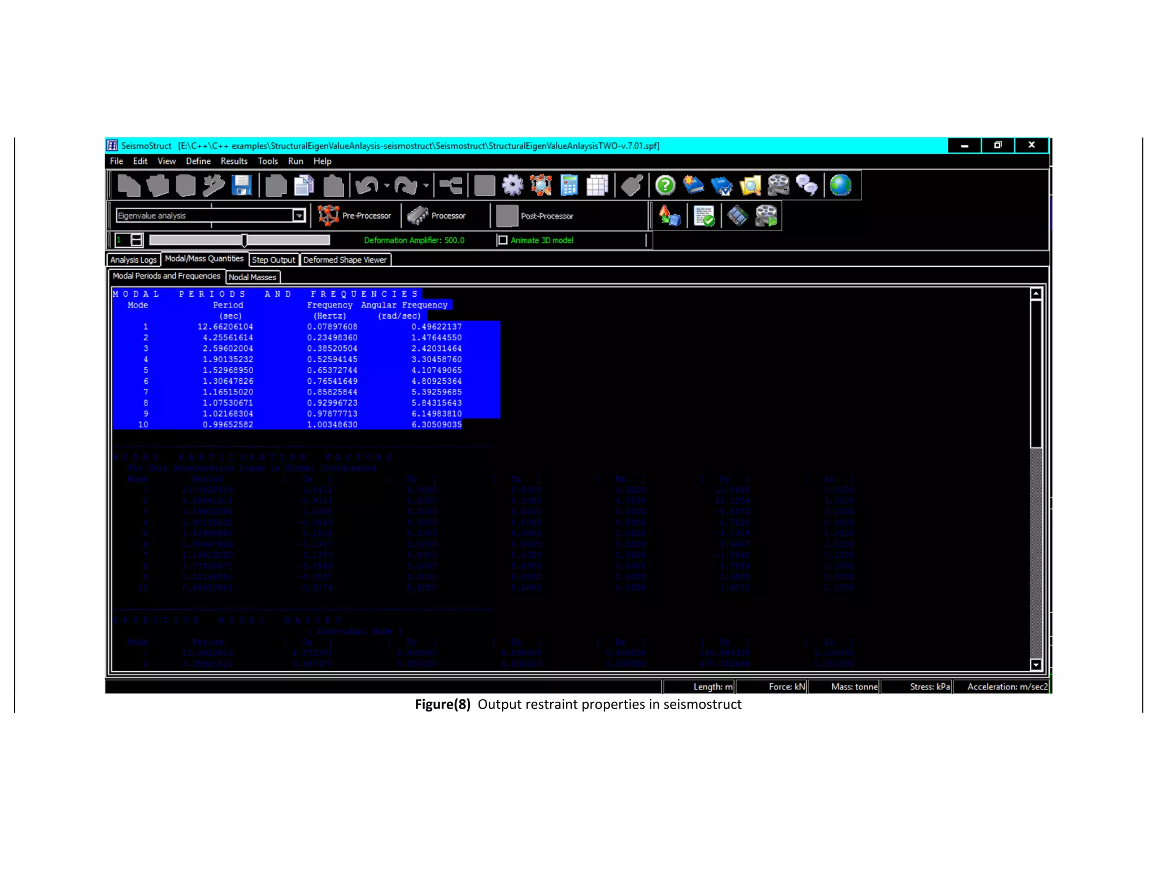Open the Tools menu
The height and width of the screenshot is (894, 1157).
(x=268, y=161)
